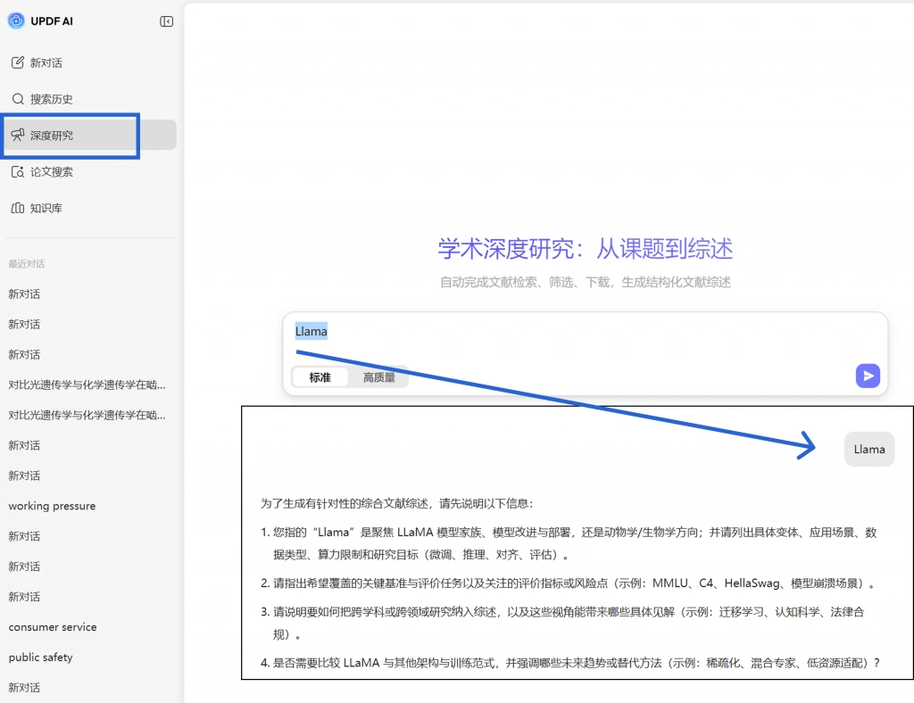This screenshot has width=914, height=703.
Task: Send the Llama query with the arrow button
Action: 868,376
